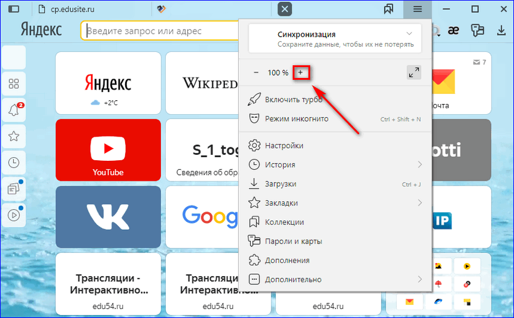The image size is (514, 318).
Task: Click the yellow play icon in services folder
Action: click(x=467, y=266)
